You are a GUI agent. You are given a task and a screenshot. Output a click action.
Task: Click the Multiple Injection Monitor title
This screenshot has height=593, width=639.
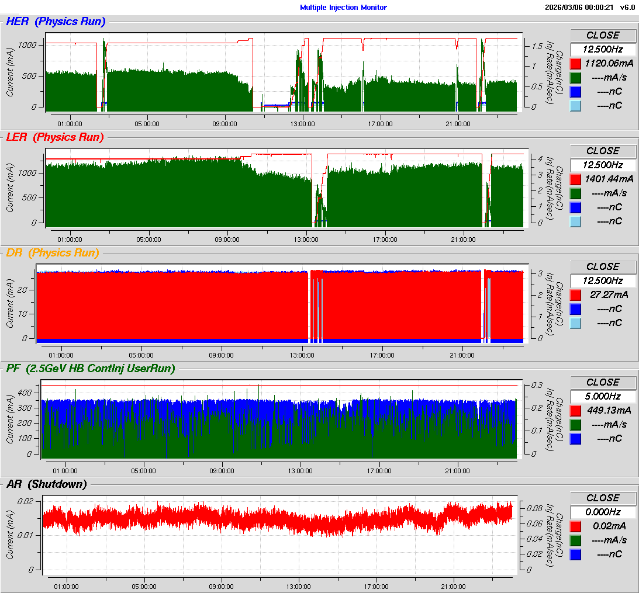click(x=343, y=8)
